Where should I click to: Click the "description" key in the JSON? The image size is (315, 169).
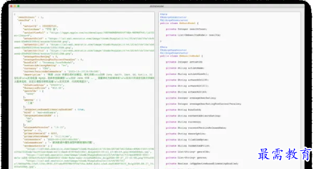tap(32, 75)
